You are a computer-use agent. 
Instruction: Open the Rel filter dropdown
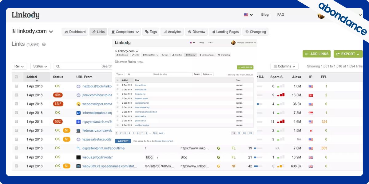point(19,66)
